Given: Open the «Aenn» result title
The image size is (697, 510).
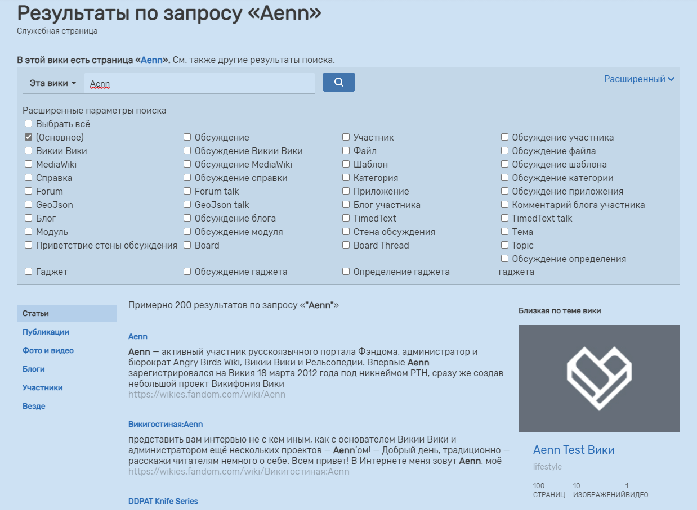Looking at the screenshot, I should (138, 336).
